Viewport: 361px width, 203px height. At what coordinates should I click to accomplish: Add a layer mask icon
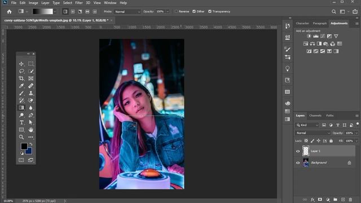320,200
